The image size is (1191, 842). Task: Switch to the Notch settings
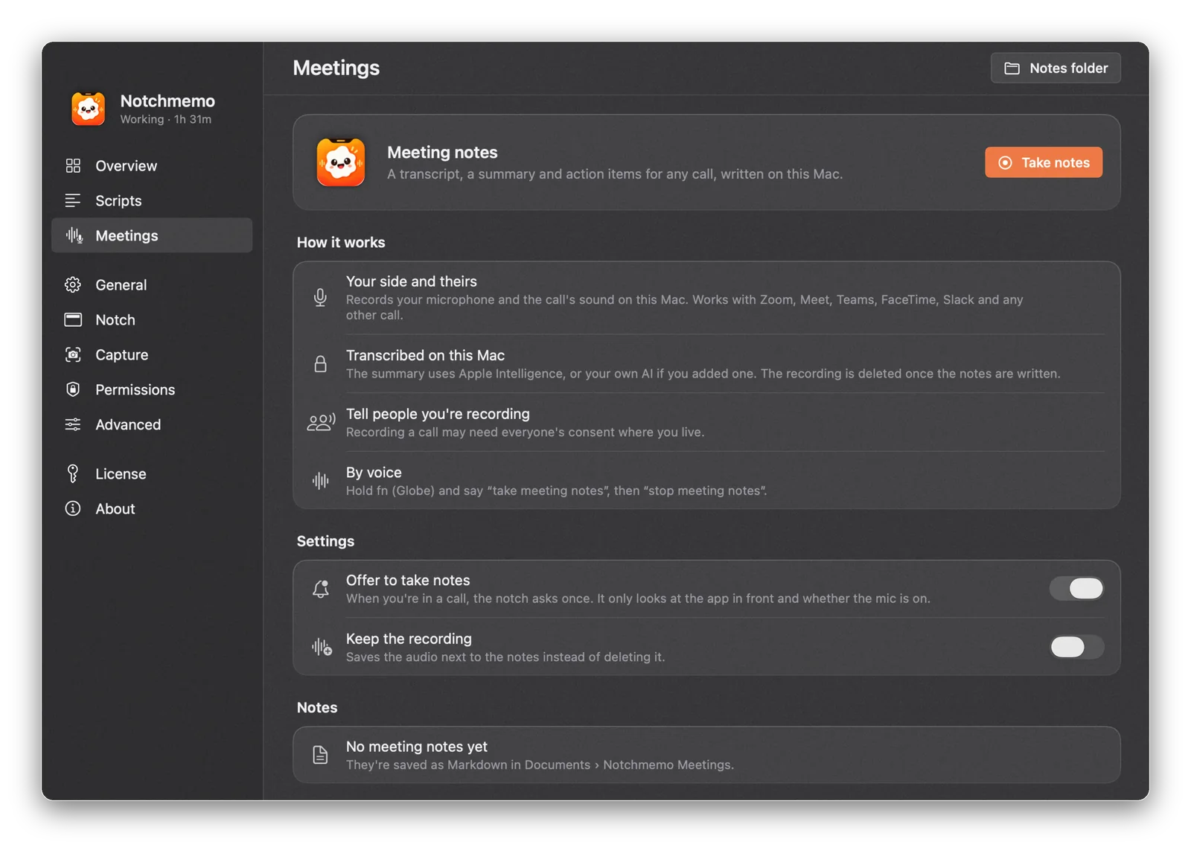(x=152, y=319)
